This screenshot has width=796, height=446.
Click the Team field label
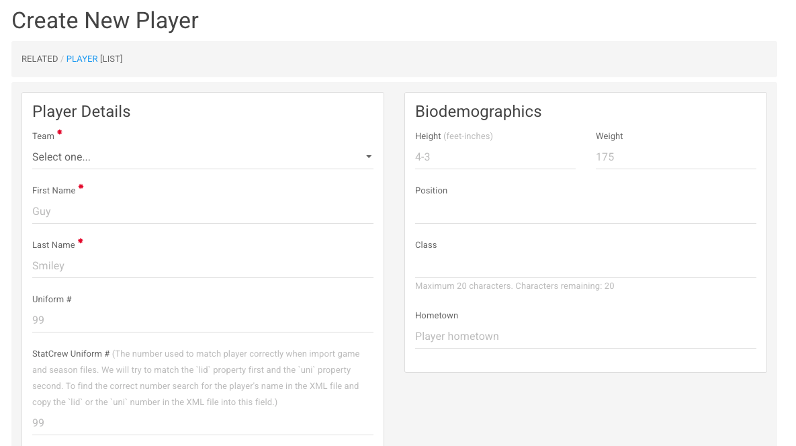[x=43, y=136]
